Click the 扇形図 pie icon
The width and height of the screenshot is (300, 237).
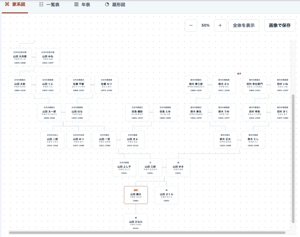107,4
